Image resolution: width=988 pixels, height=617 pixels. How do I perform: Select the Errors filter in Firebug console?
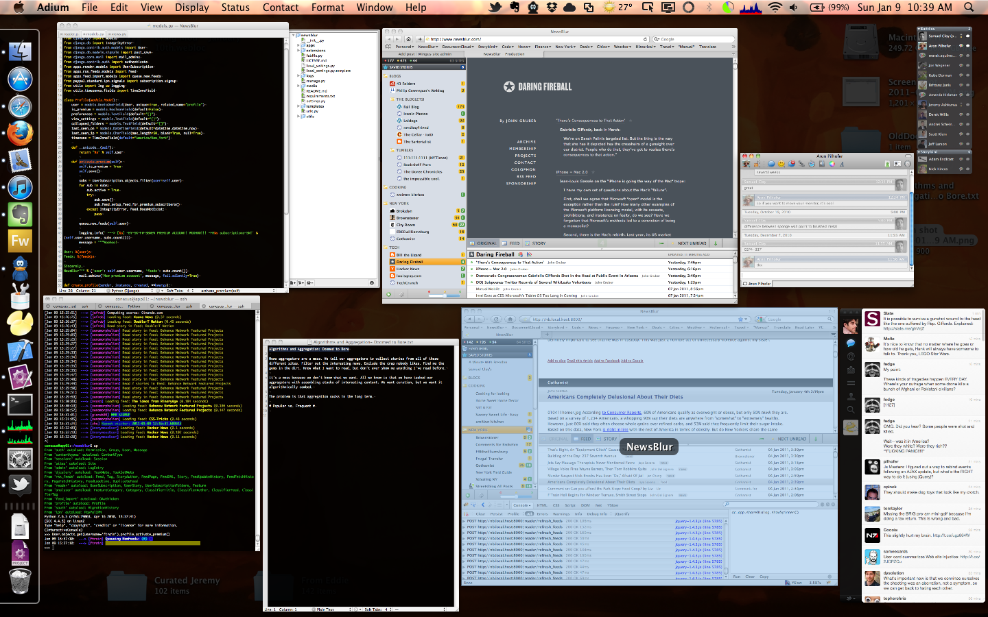tap(542, 513)
